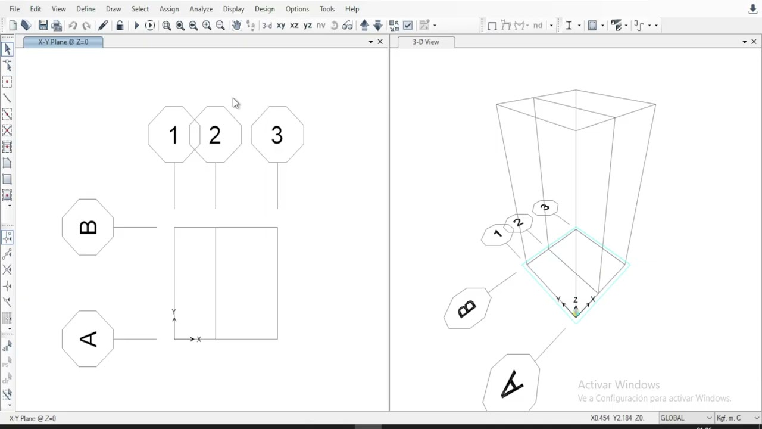Choose the quick draw braces X tool
Screen dimensions: 762x429
tap(7, 130)
